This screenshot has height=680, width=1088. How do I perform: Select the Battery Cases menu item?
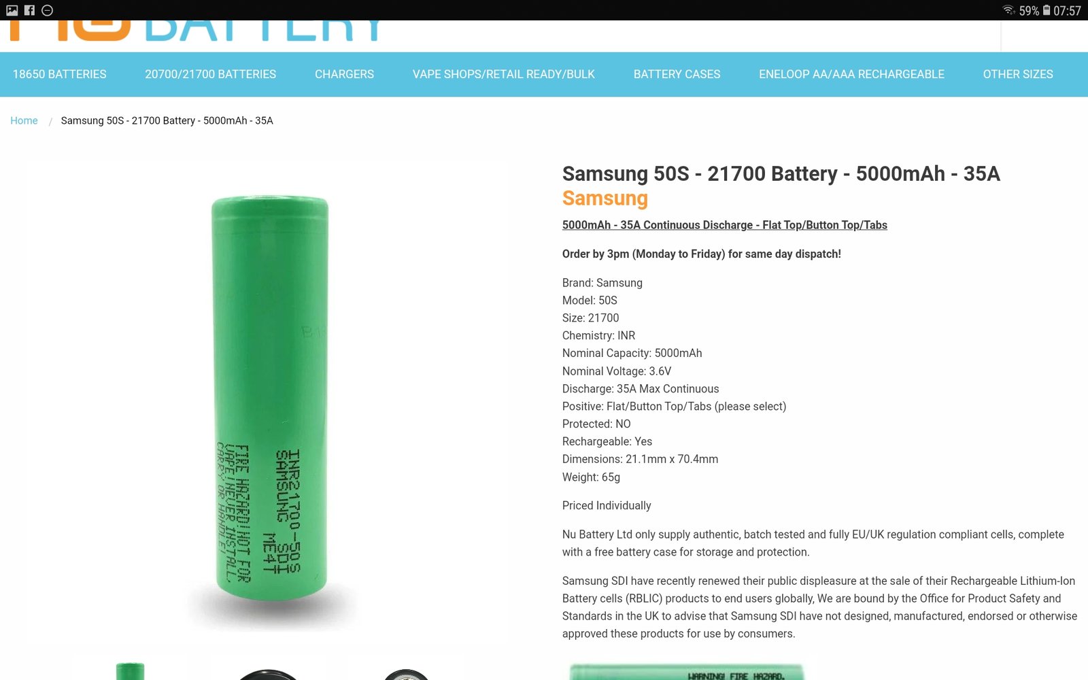coord(677,74)
